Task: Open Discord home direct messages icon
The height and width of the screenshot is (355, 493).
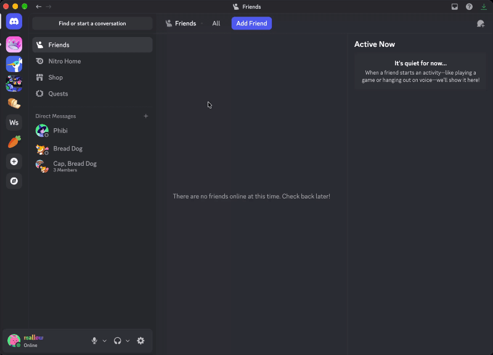Action: click(14, 22)
